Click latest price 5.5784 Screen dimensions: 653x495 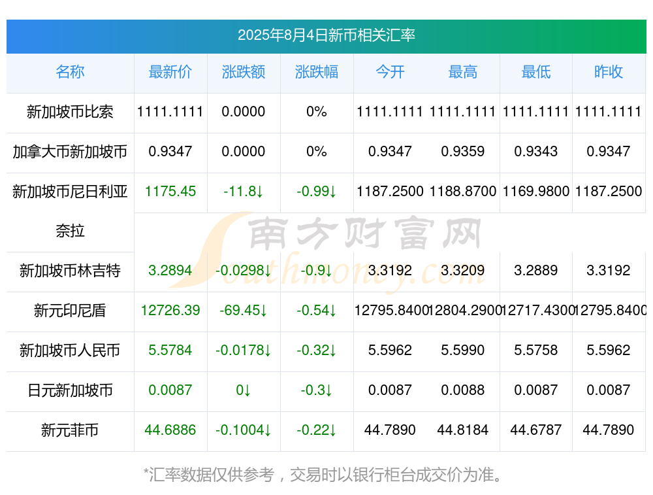tap(170, 350)
